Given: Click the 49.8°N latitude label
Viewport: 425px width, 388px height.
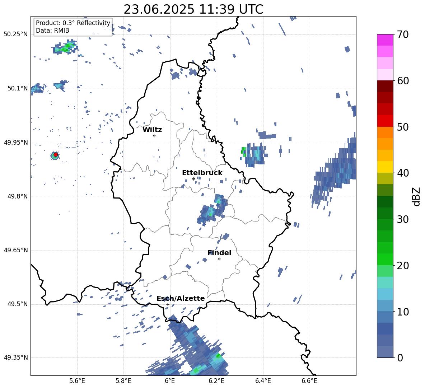Looking at the screenshot, I should click(18, 196).
